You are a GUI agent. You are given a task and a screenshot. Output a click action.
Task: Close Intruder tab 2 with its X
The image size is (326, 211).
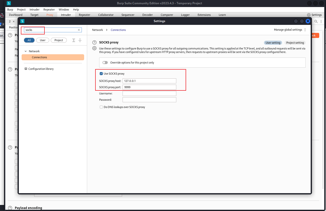[14, 21]
